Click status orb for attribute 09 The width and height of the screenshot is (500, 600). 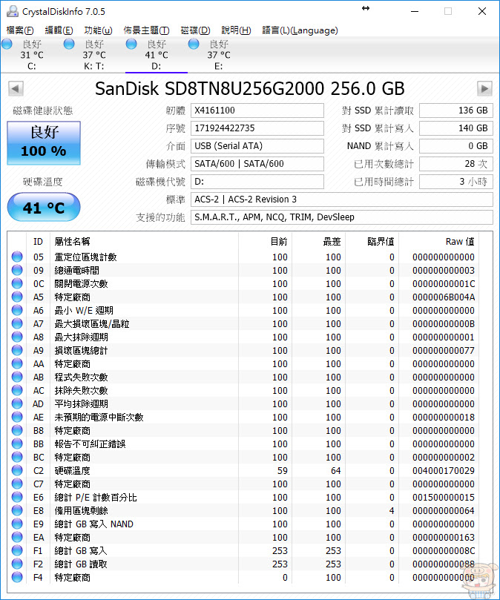point(17,270)
